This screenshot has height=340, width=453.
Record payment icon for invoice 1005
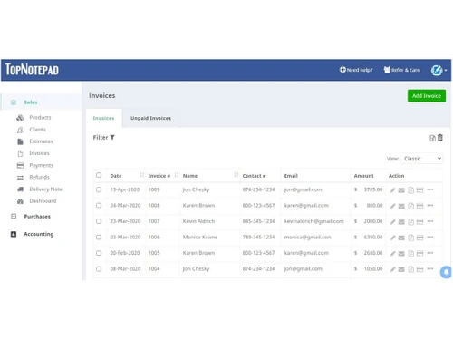419,254
